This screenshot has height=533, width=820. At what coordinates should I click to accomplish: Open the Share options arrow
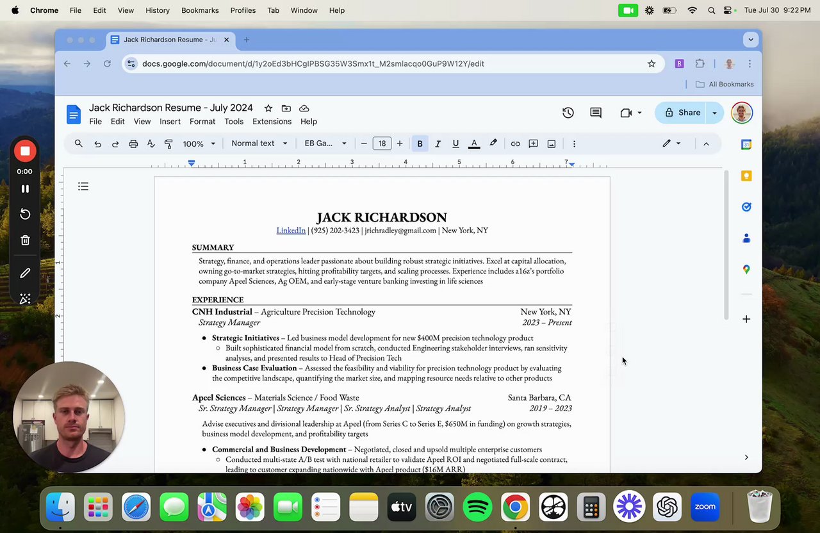pyautogui.click(x=714, y=113)
